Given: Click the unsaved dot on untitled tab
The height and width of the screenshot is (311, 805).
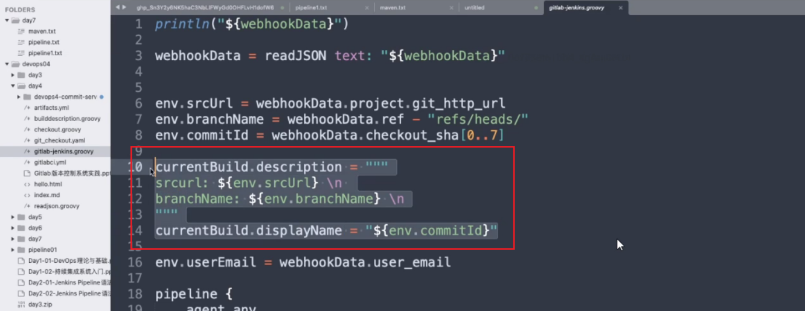Looking at the screenshot, I should 536,8.
